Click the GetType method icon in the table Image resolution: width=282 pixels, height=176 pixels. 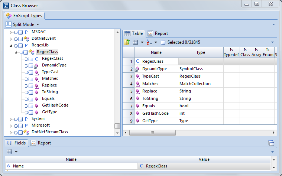(137, 121)
